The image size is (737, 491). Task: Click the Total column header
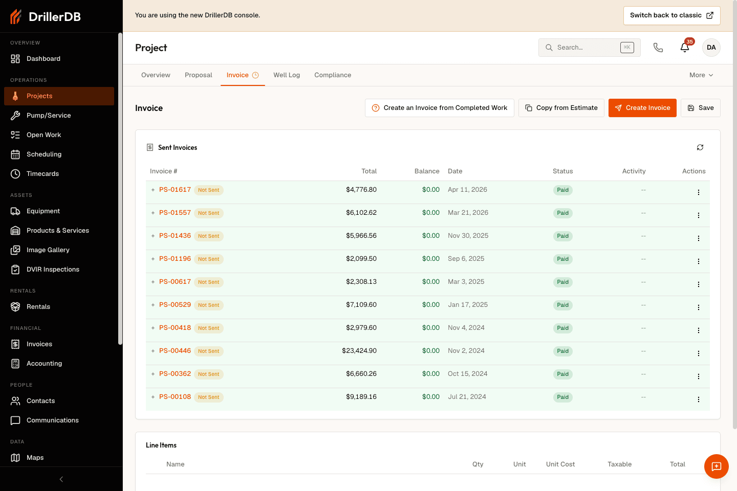(369, 171)
